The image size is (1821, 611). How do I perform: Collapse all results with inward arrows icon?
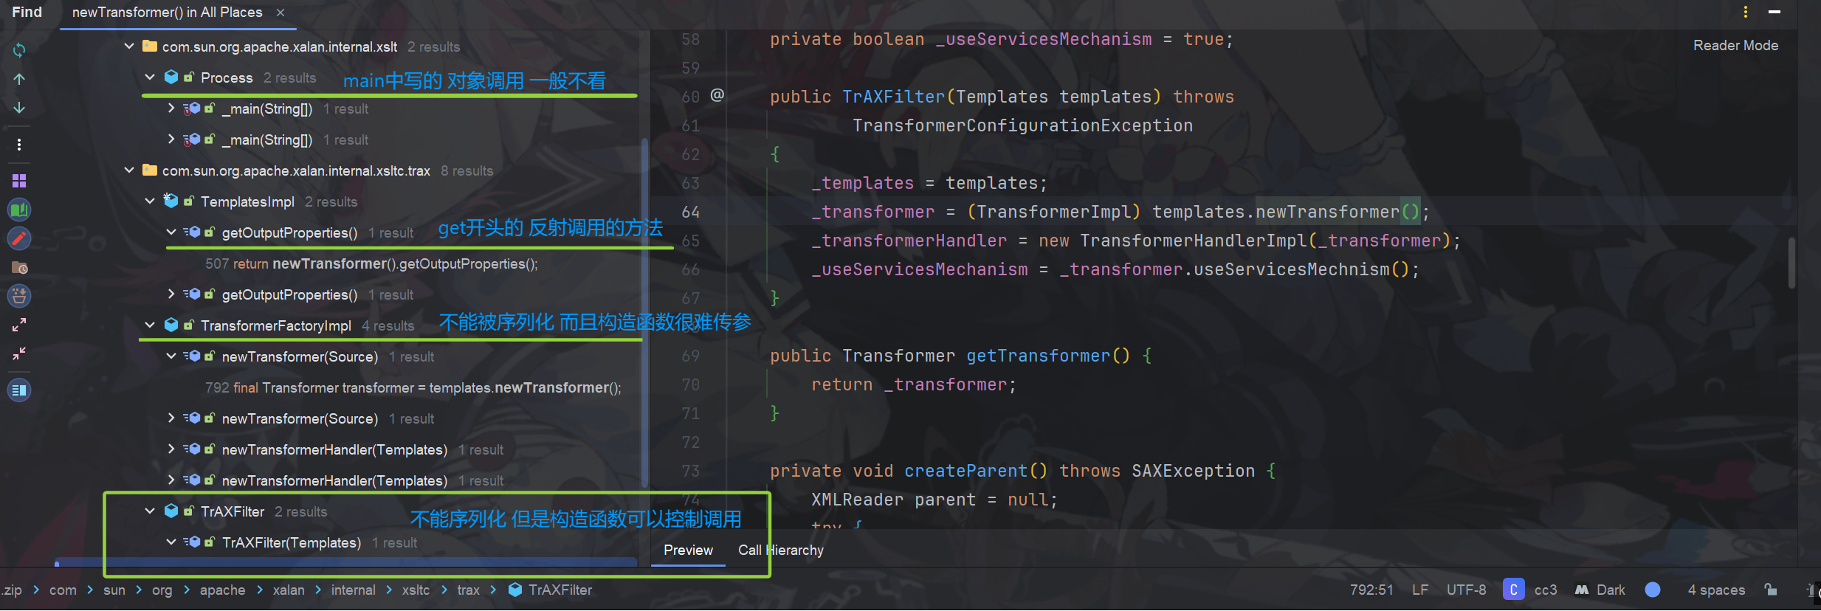tap(19, 353)
